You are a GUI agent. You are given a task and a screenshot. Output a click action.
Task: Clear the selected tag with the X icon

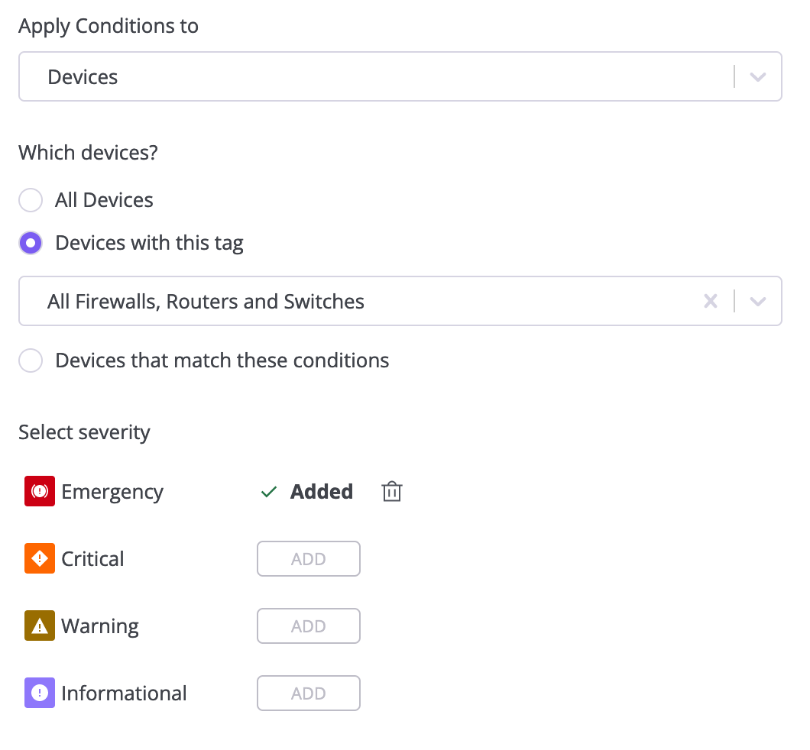coord(711,301)
